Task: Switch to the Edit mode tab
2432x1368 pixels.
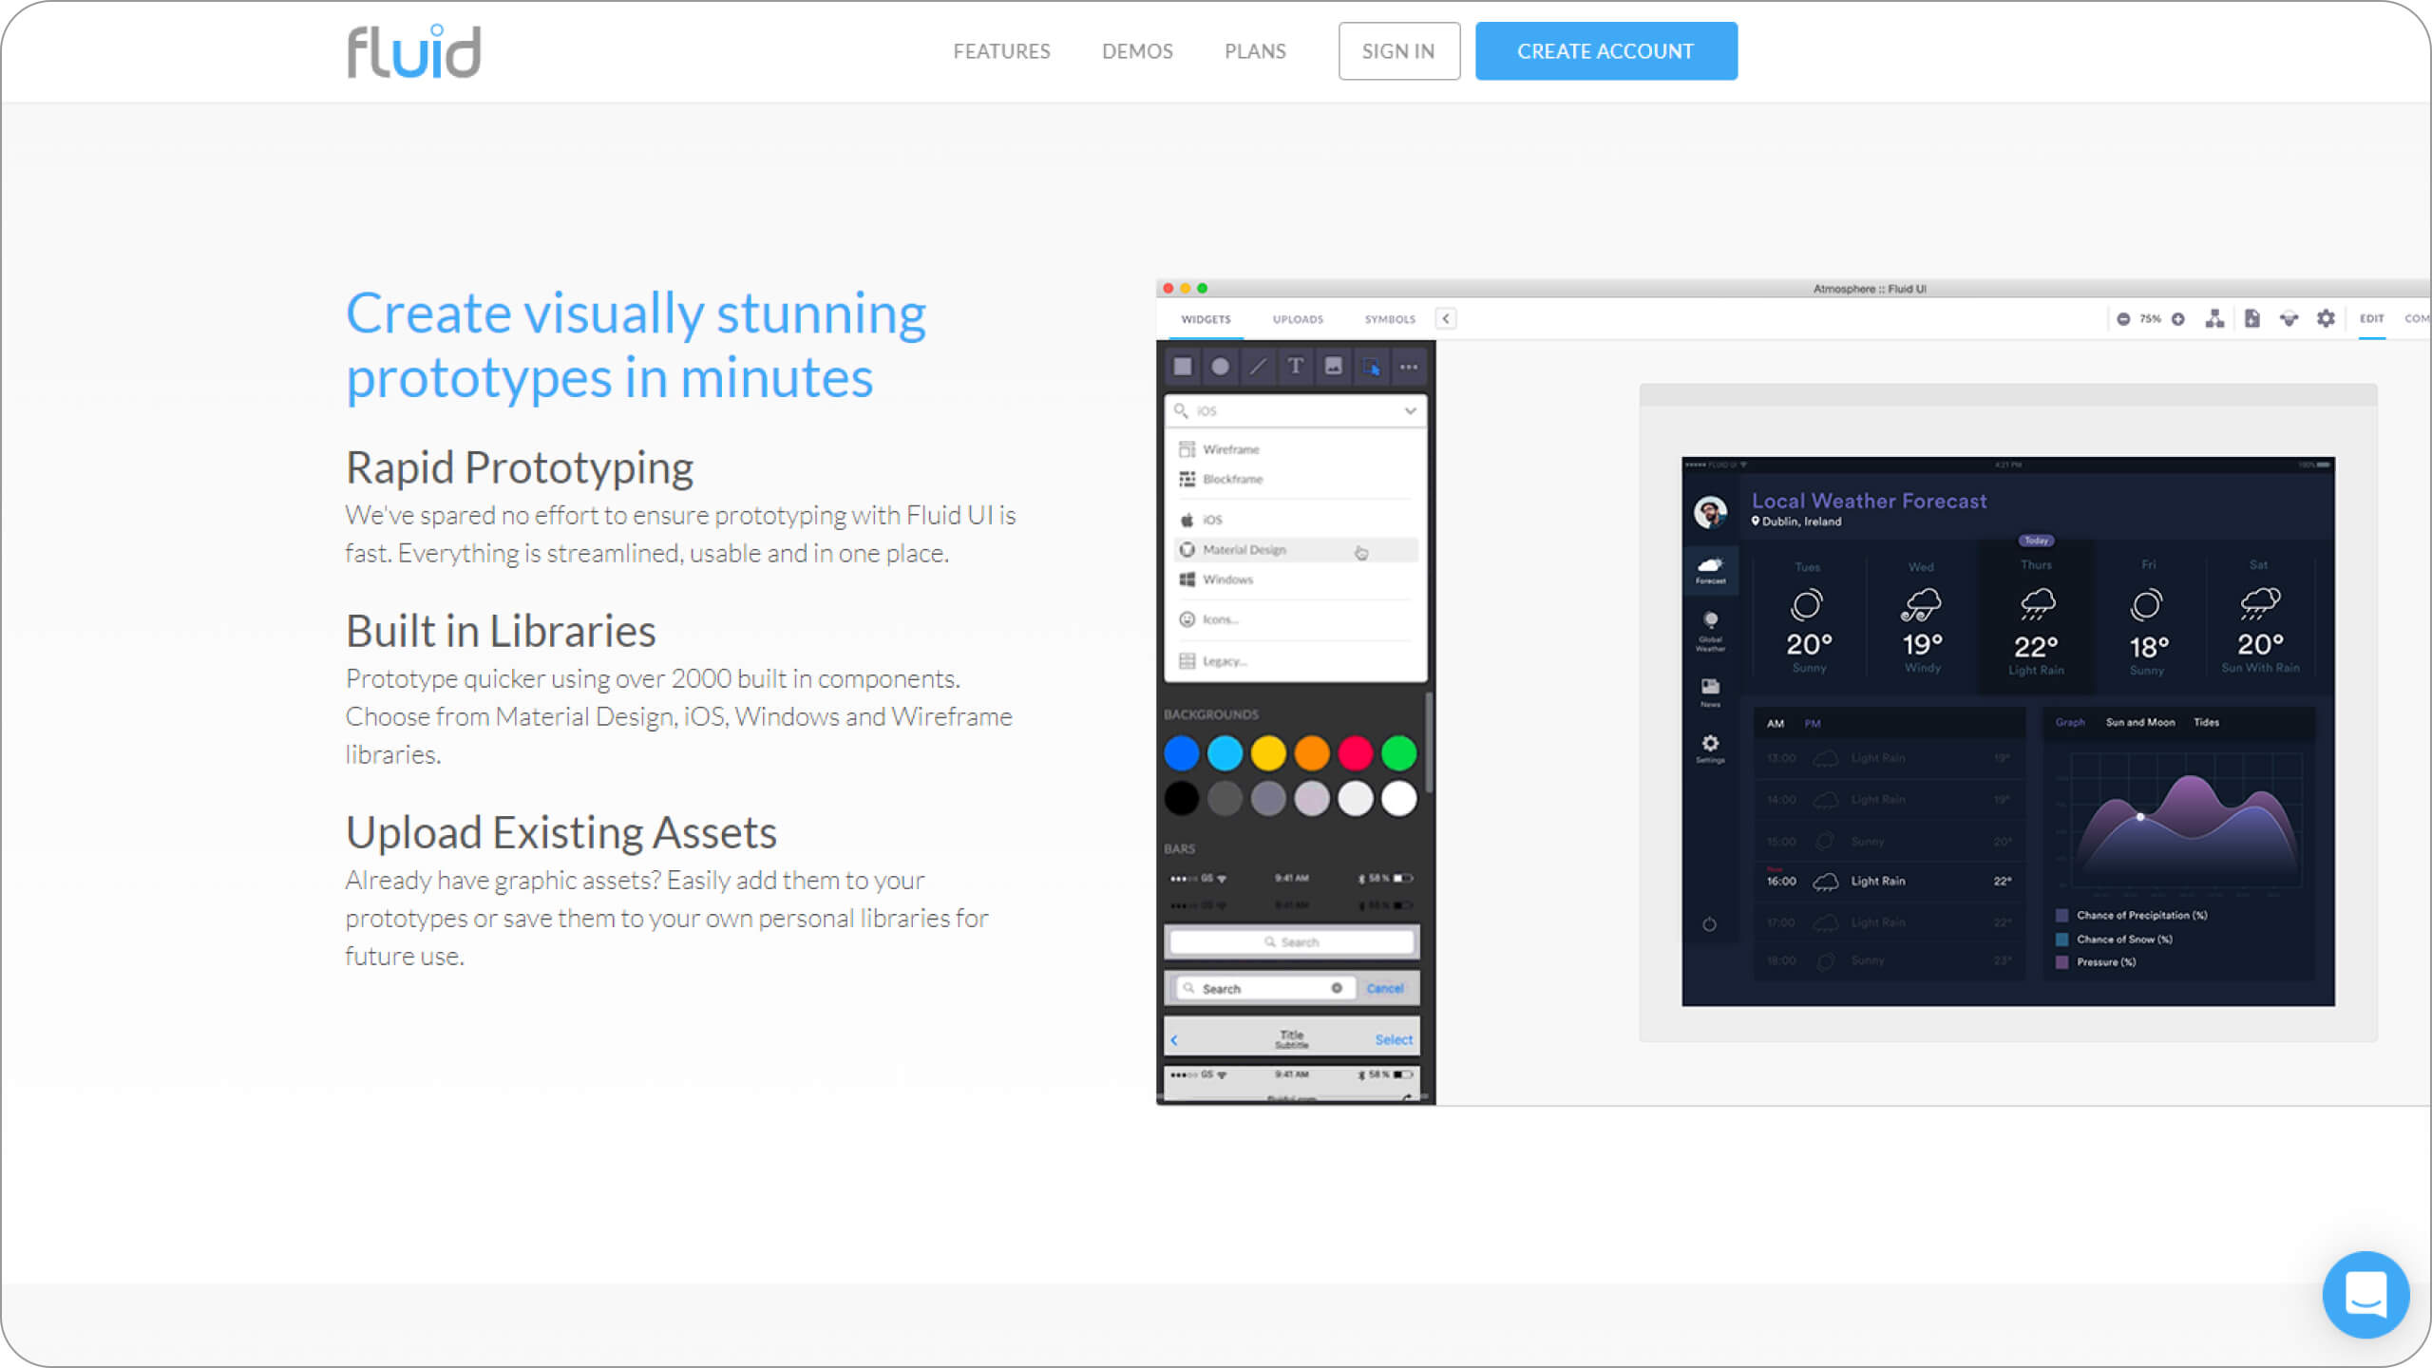Action: pyautogui.click(x=2372, y=319)
